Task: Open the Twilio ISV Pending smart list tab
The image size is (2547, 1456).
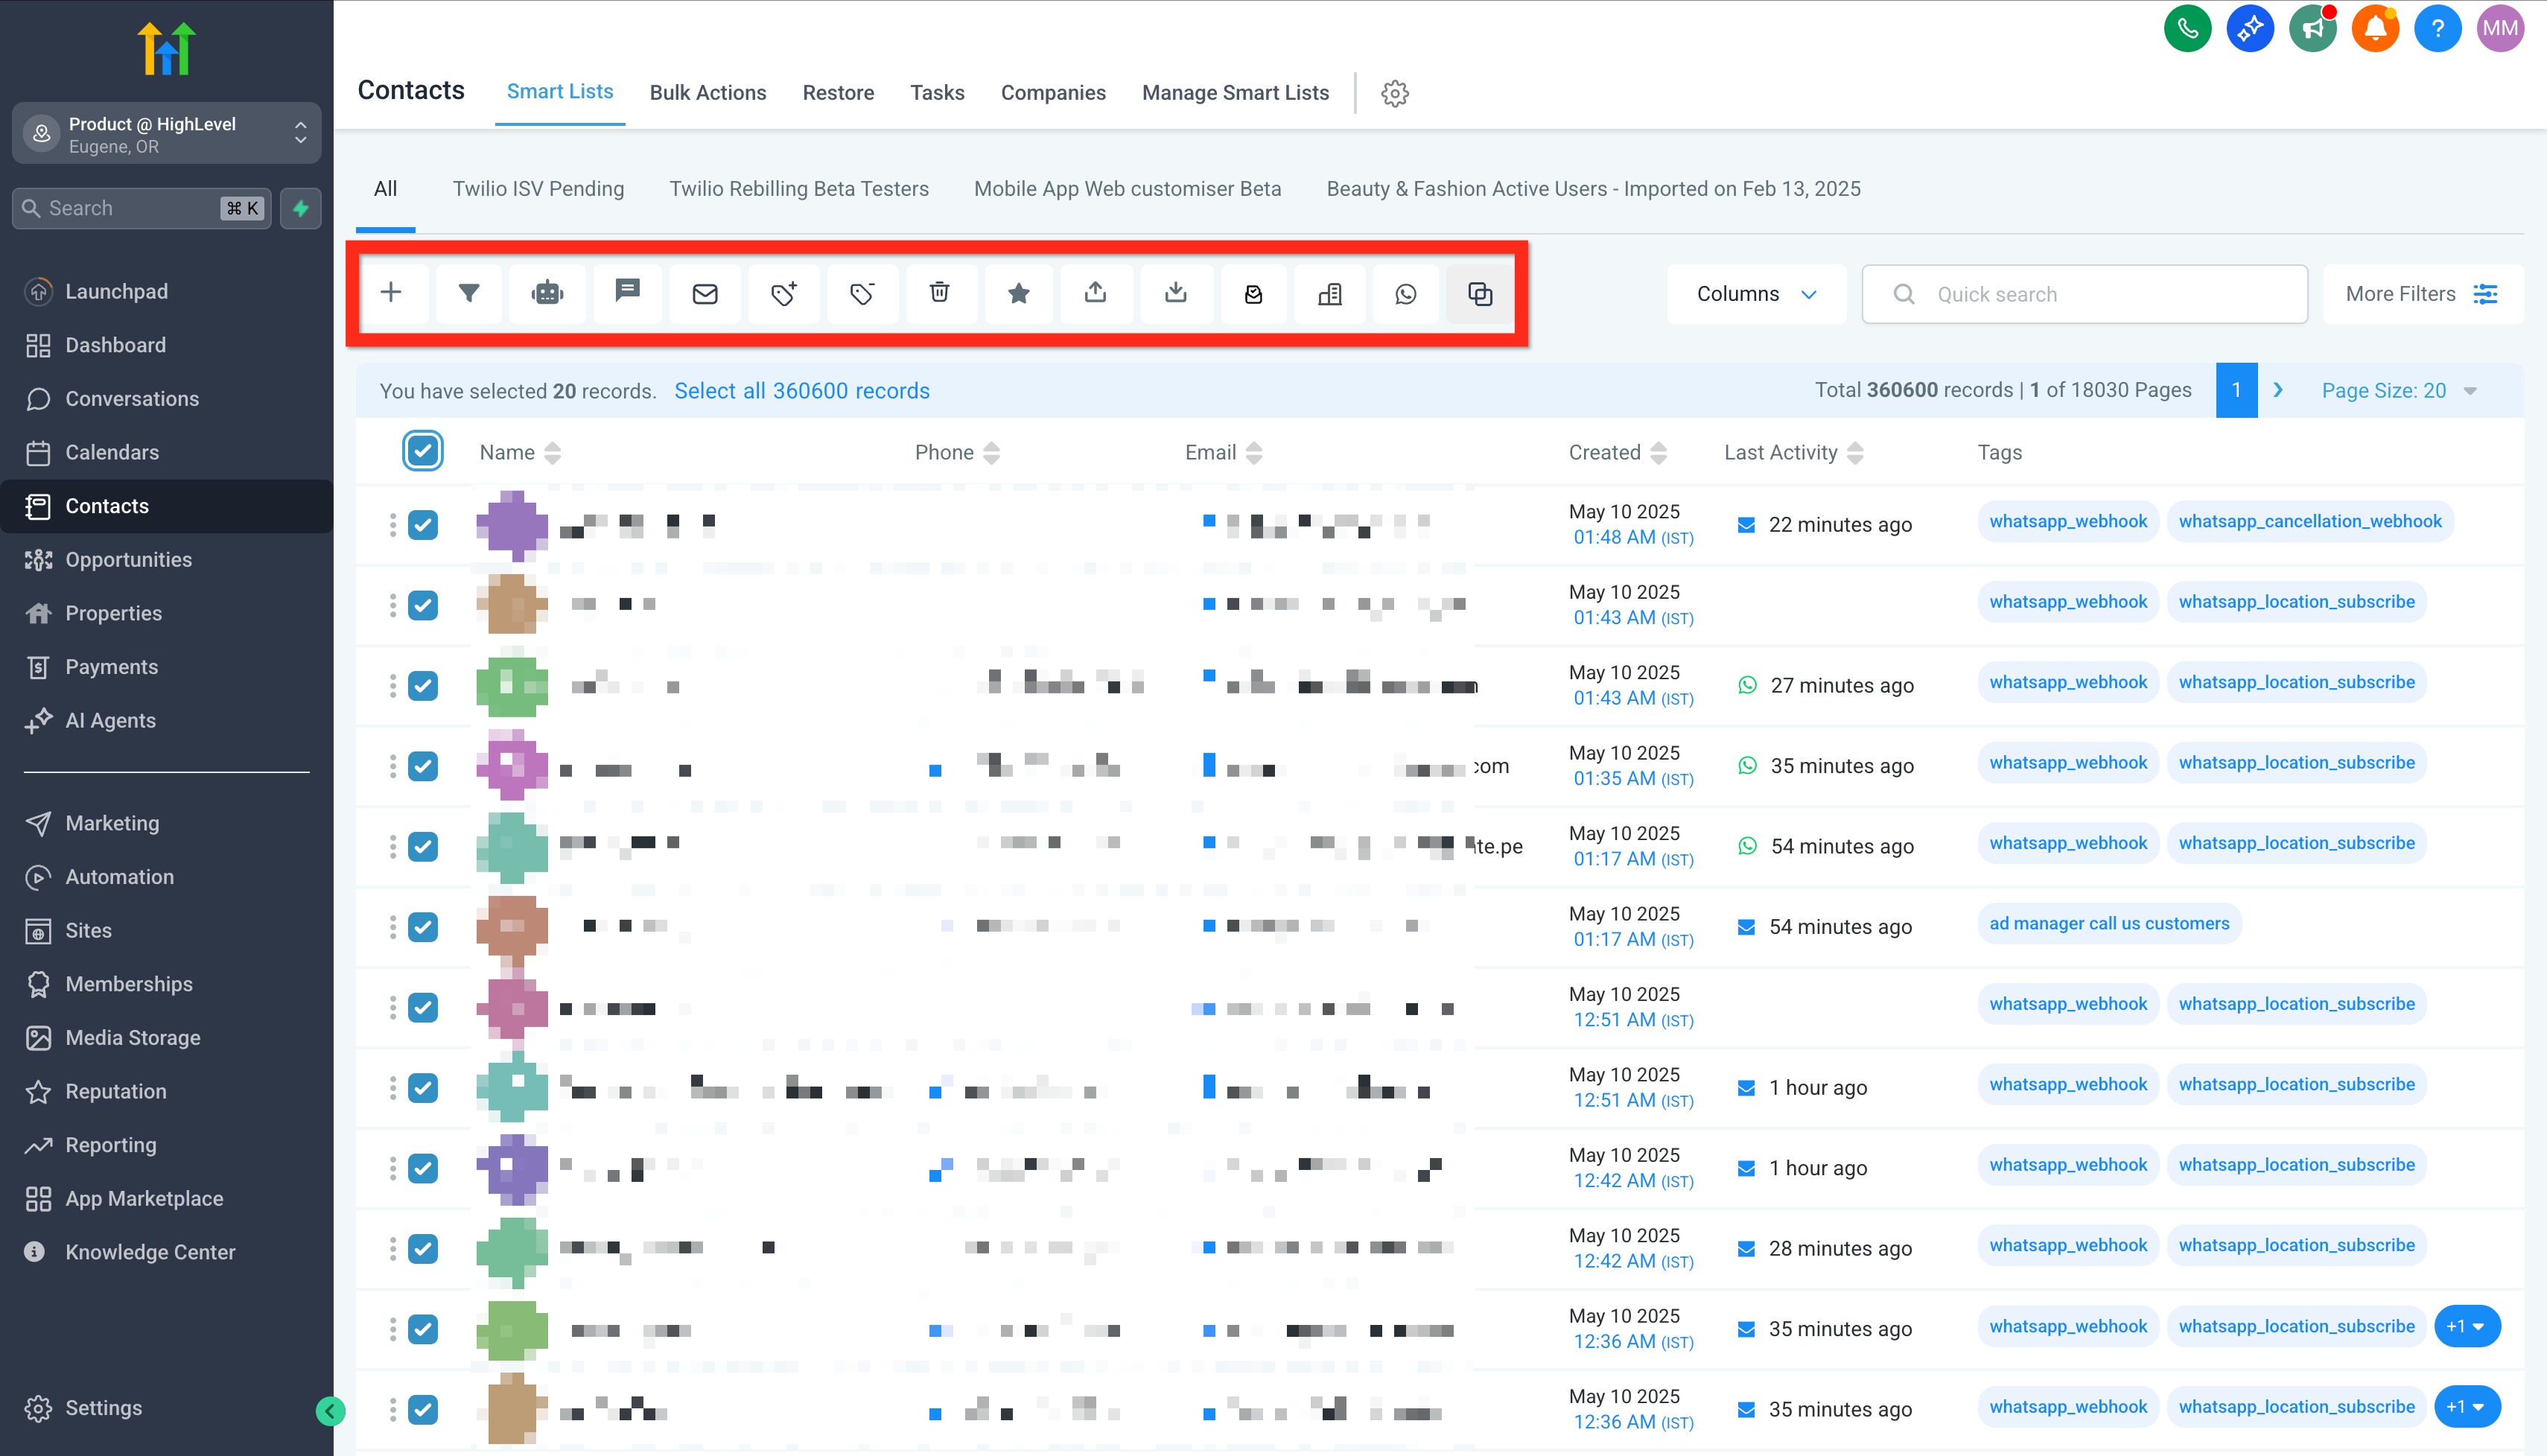Action: (538, 188)
